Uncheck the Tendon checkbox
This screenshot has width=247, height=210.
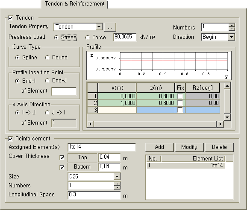(x=10, y=18)
